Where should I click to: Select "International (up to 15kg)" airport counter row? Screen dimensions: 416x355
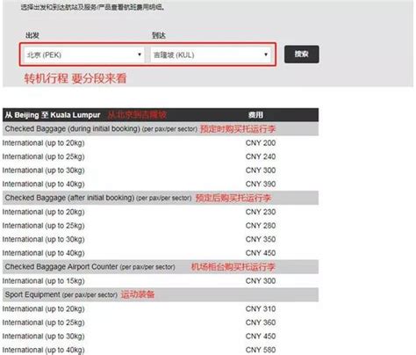[x=161, y=281]
